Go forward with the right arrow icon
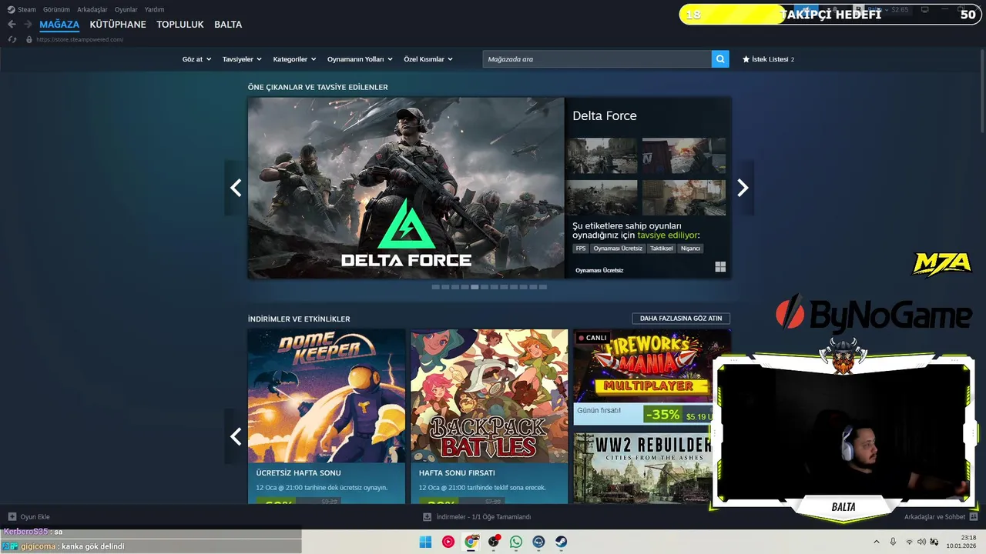The image size is (986, 554). pyautogui.click(x=29, y=25)
